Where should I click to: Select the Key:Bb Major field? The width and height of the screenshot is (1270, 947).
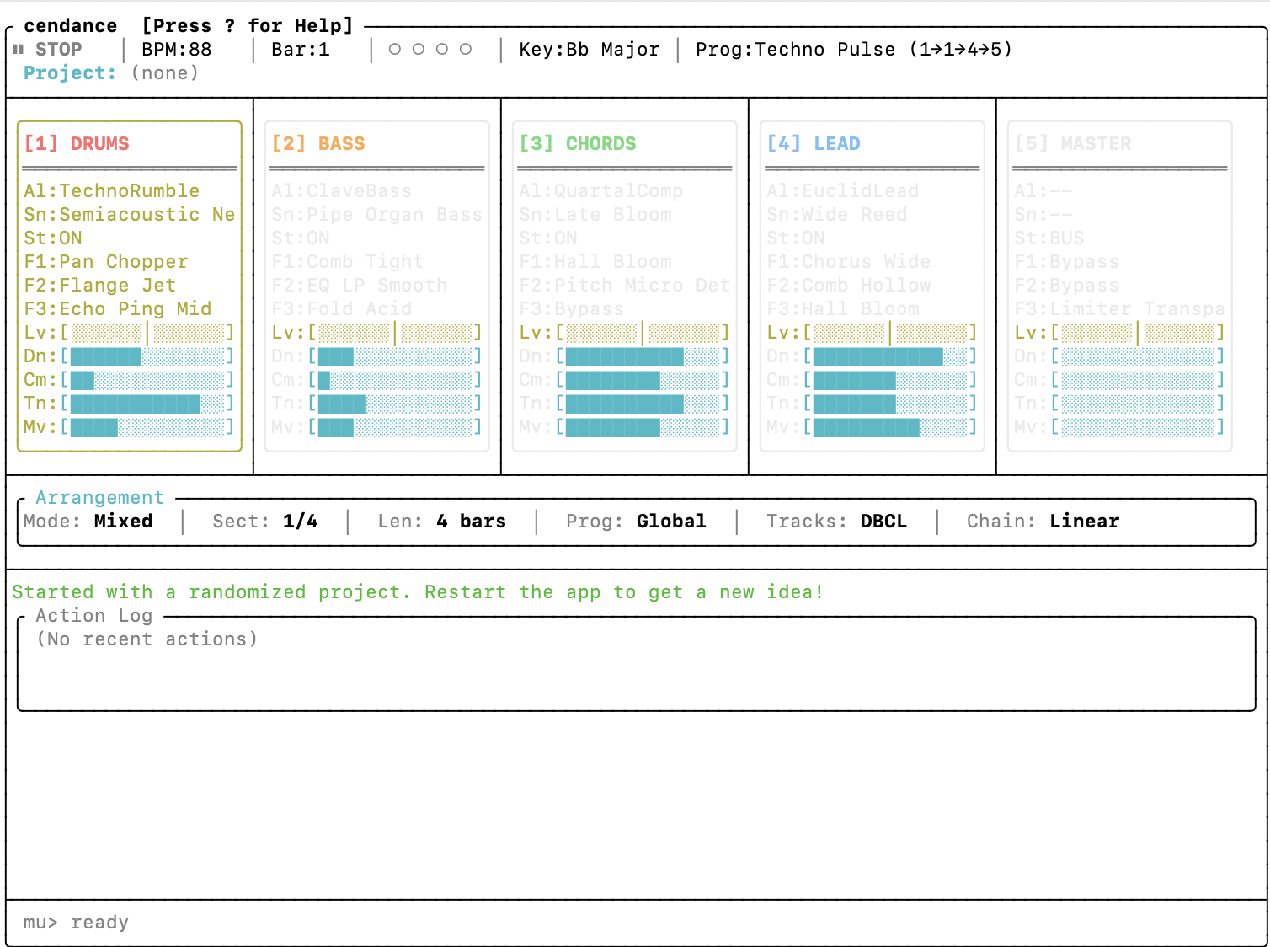click(x=590, y=50)
